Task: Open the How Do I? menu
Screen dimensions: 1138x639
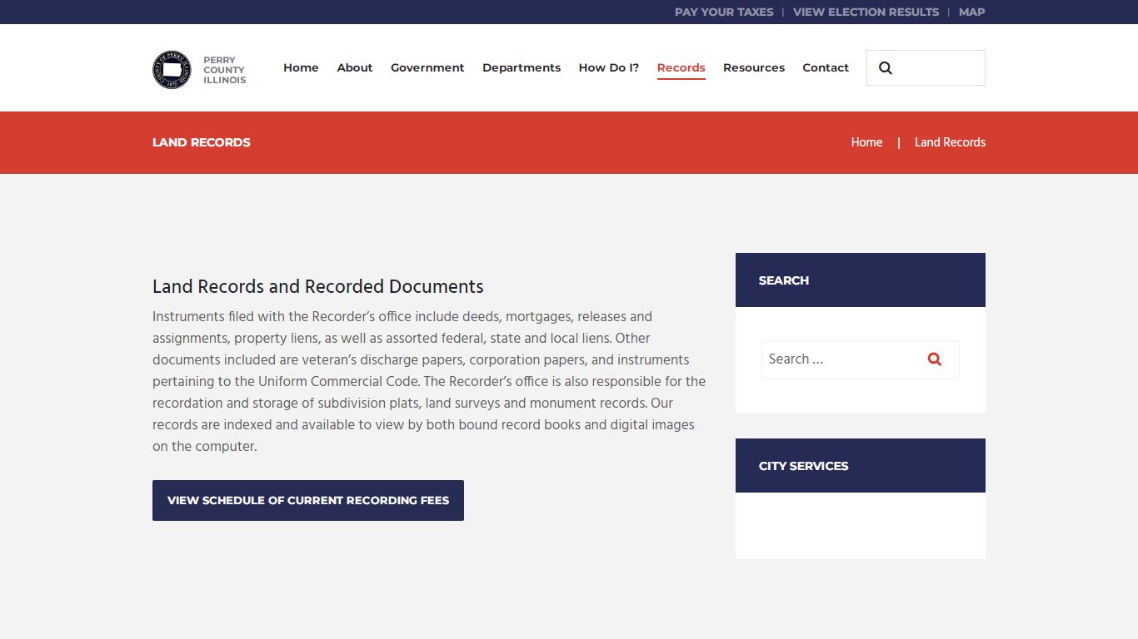Action: 609,67
